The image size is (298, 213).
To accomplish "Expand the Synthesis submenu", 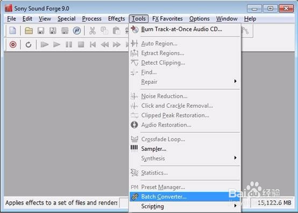I will [x=185, y=158].
